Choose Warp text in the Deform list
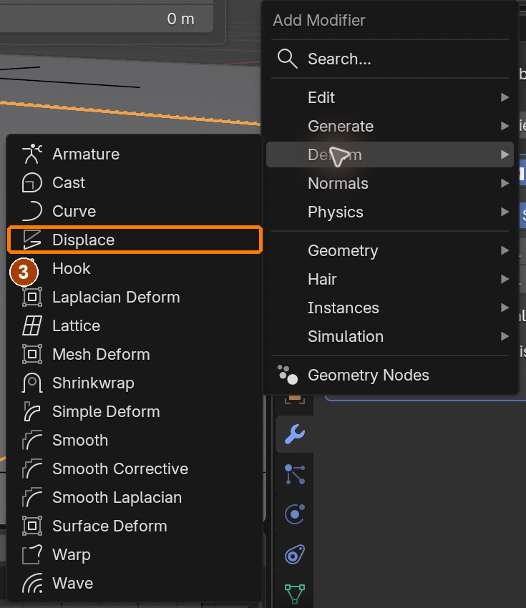526x608 pixels. tap(72, 554)
